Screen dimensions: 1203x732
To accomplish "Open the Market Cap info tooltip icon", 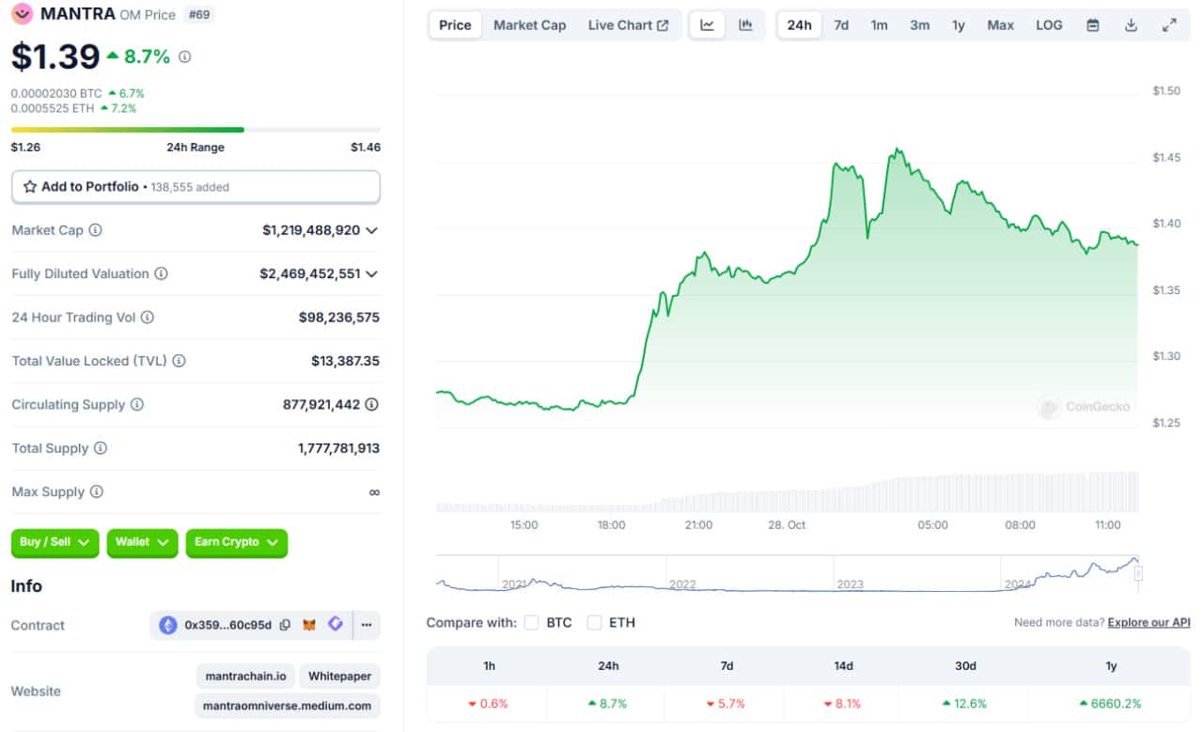I will pyautogui.click(x=95, y=230).
